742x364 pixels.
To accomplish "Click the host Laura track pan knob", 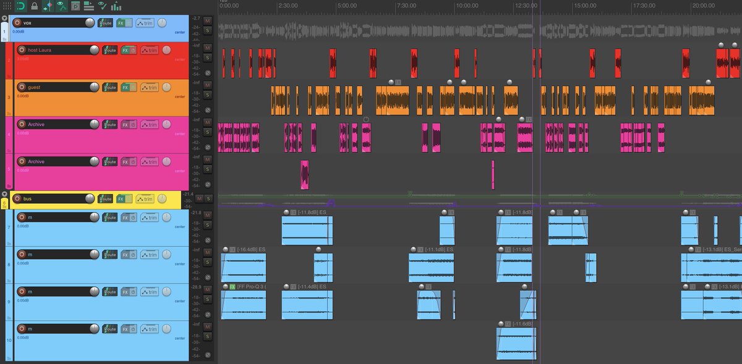I will [166, 50].
